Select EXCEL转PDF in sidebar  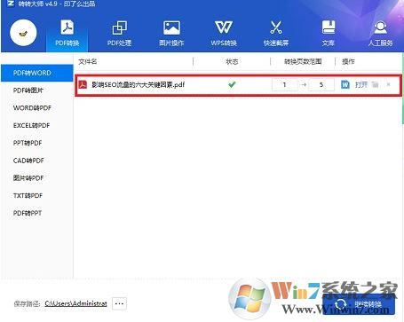pyautogui.click(x=31, y=125)
